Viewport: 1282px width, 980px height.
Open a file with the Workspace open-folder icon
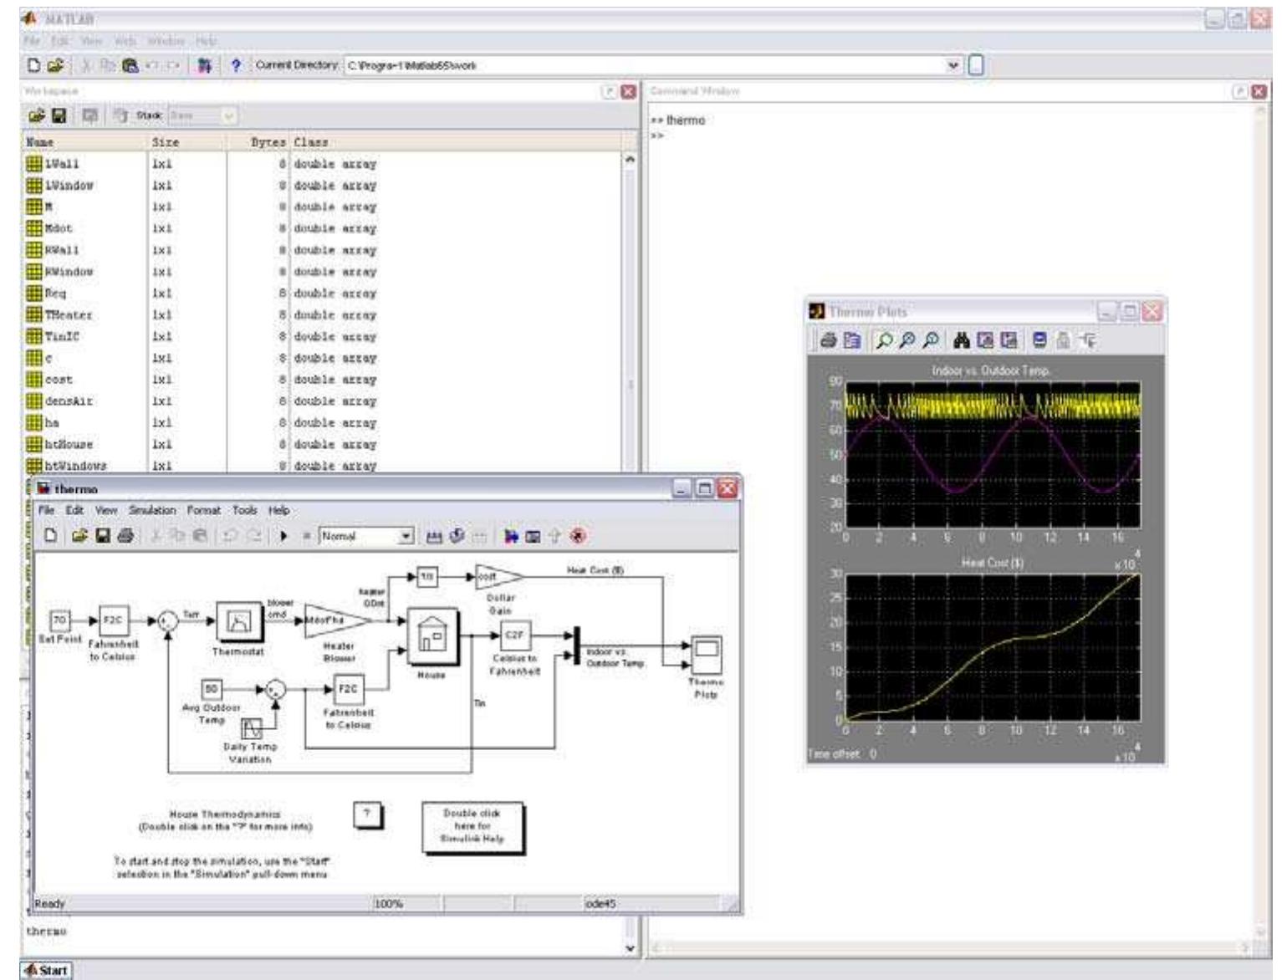click(x=37, y=116)
